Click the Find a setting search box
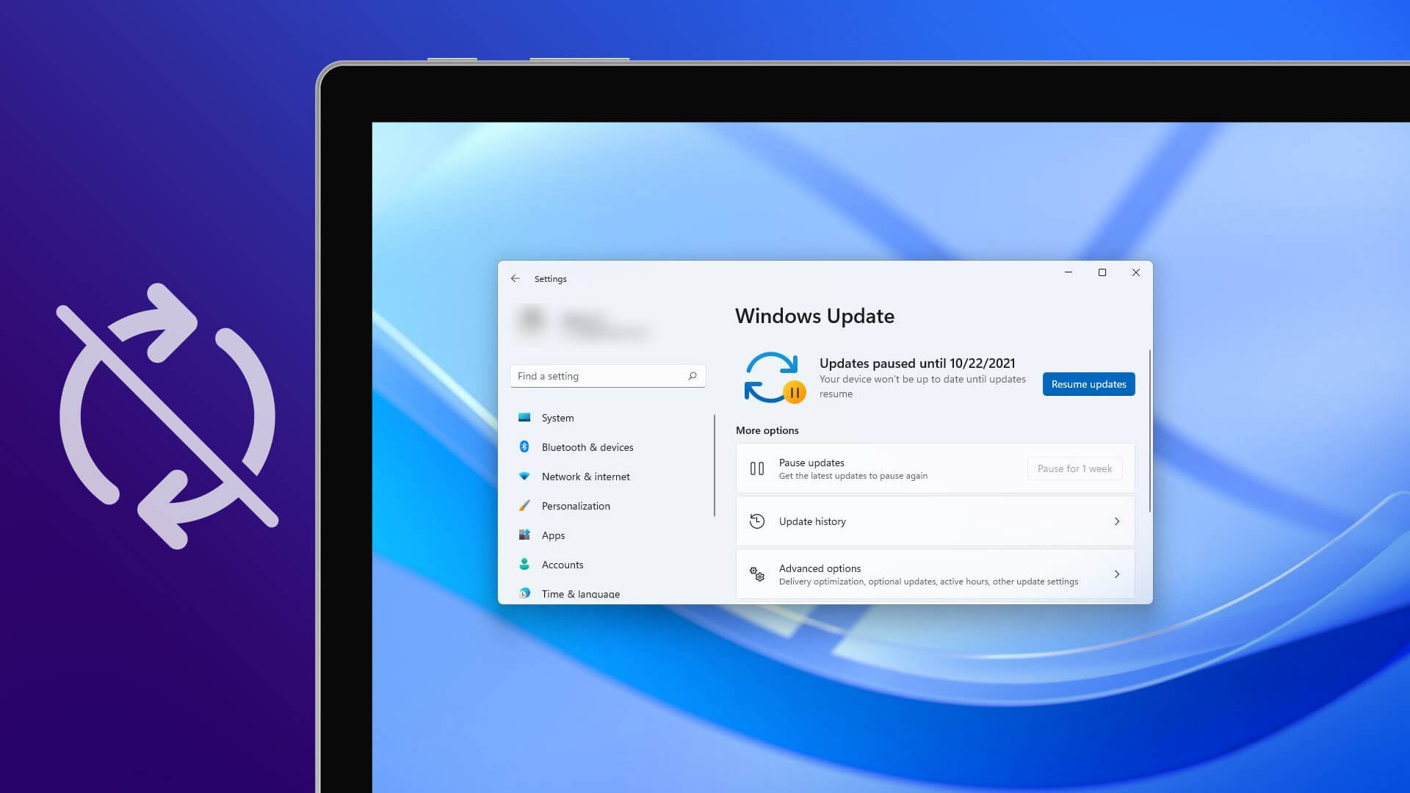Image resolution: width=1410 pixels, height=793 pixels. [x=607, y=376]
